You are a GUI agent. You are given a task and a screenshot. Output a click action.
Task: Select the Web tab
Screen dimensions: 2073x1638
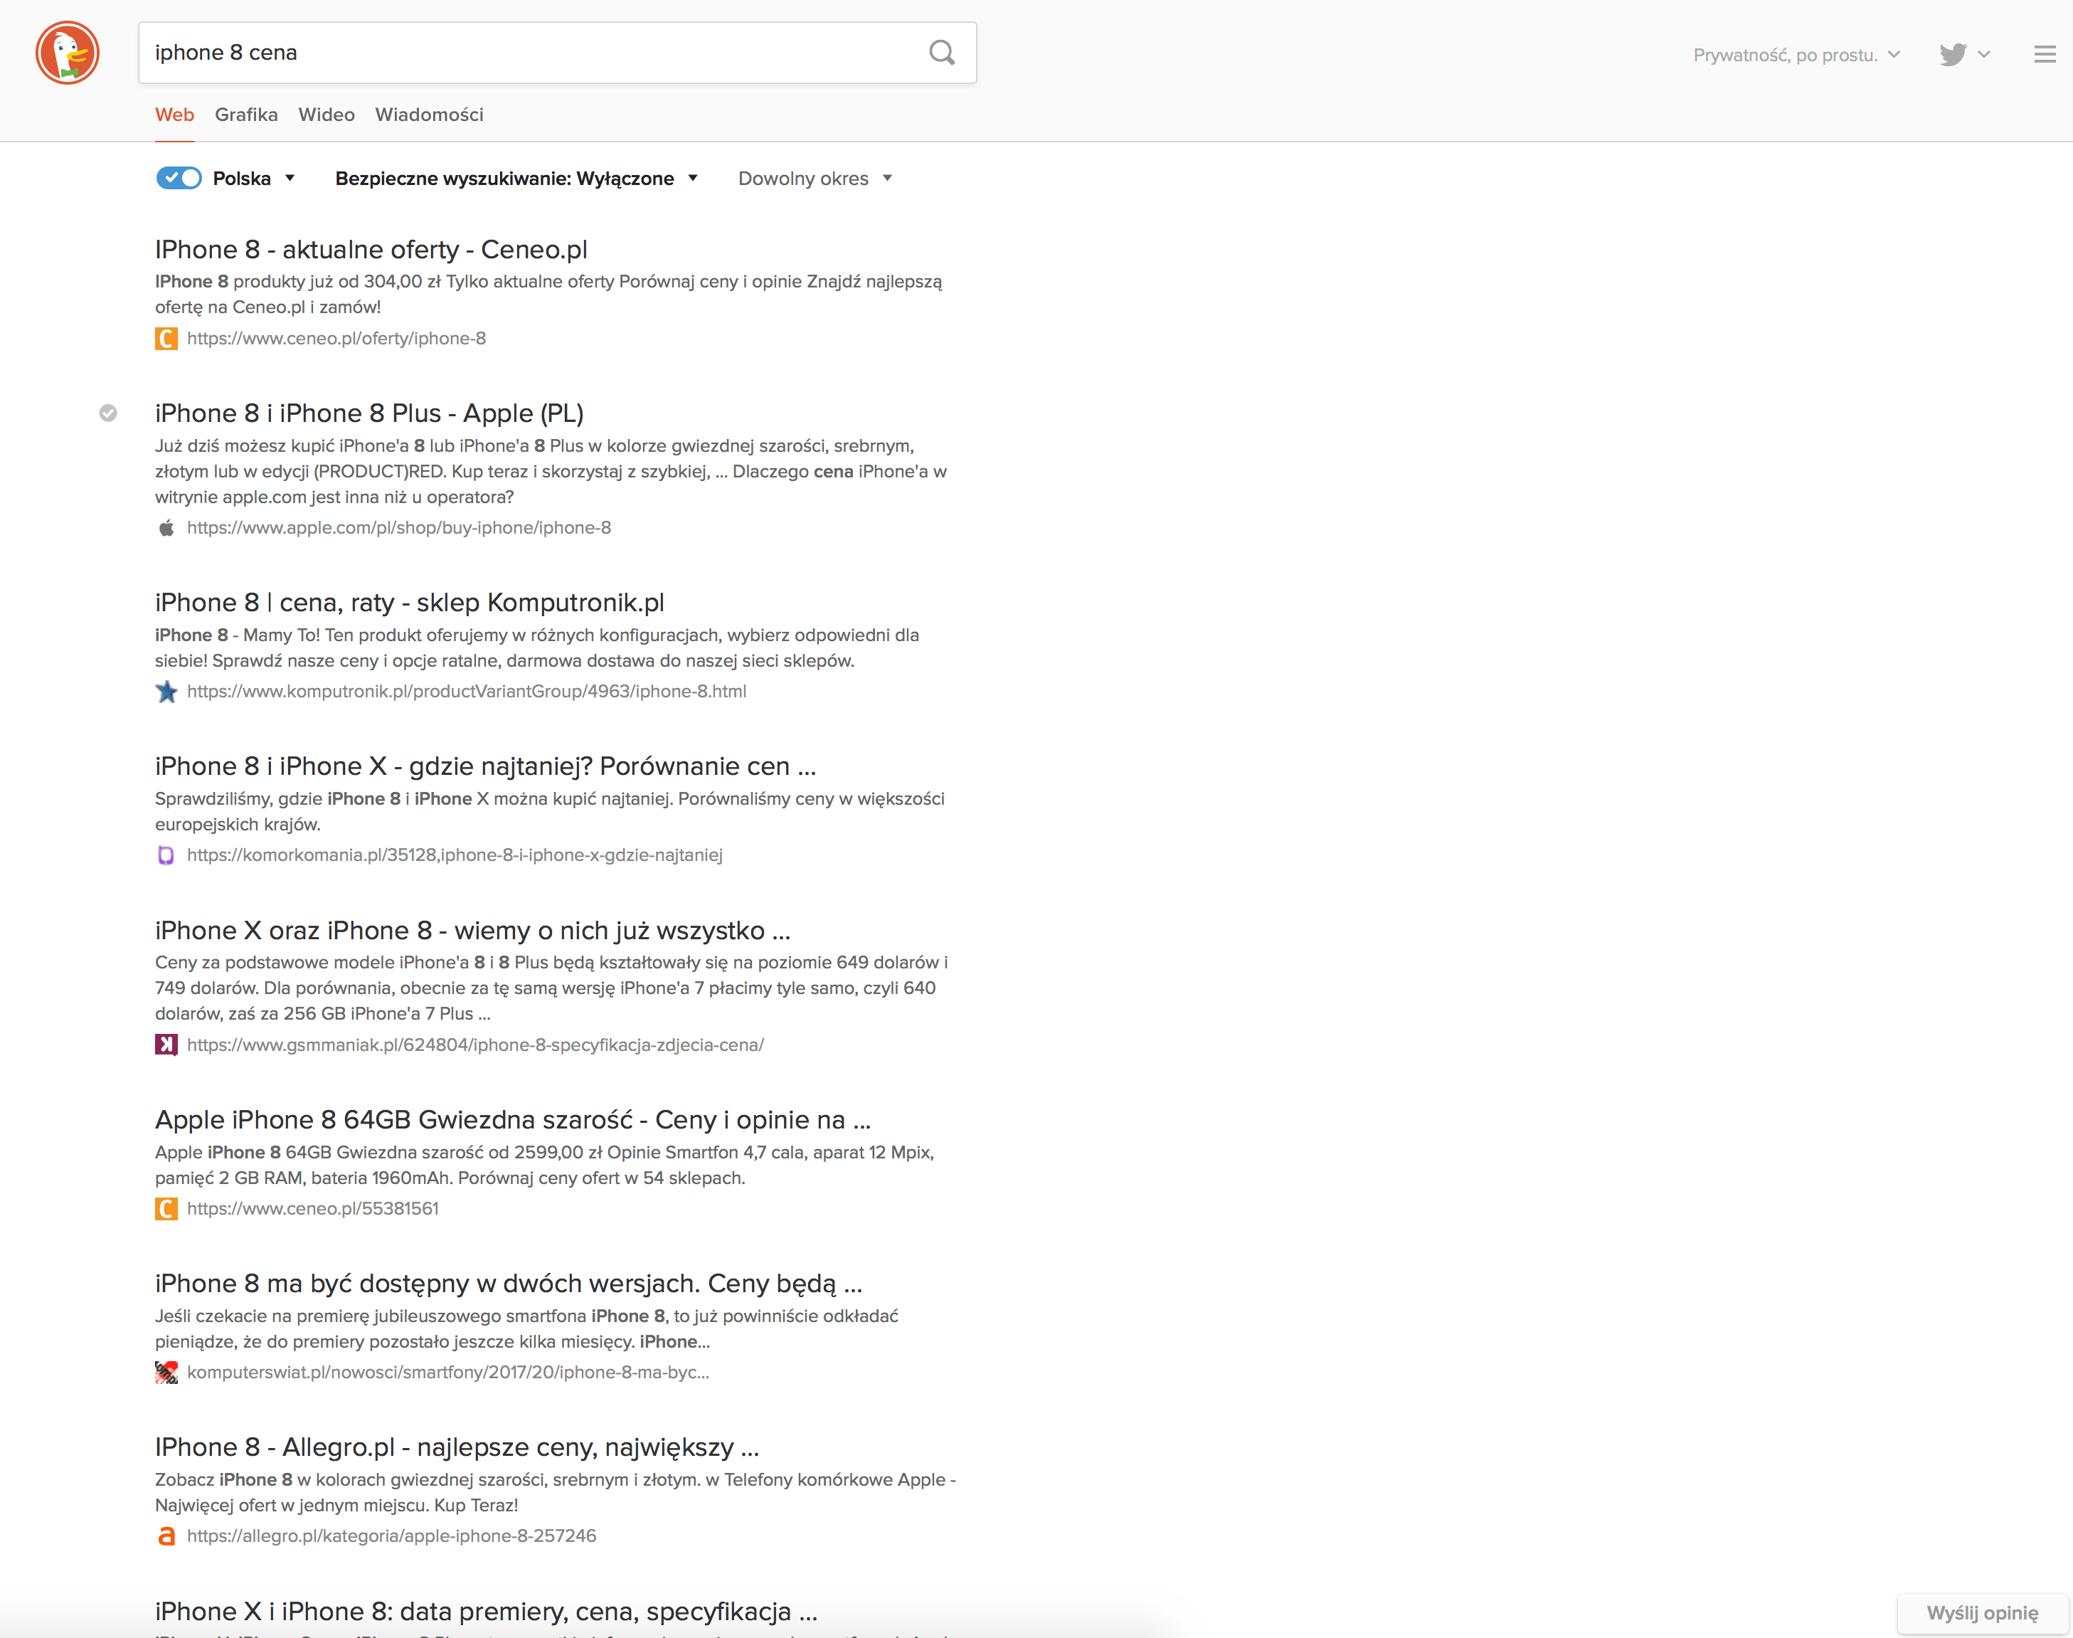174,115
